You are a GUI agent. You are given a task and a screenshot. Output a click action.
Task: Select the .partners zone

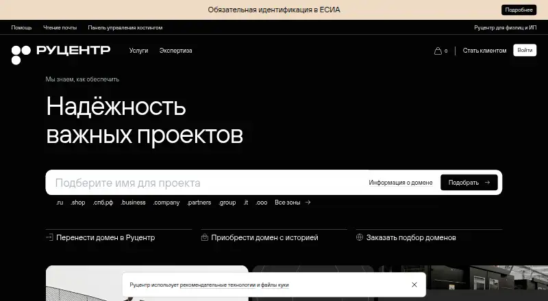coord(199,202)
